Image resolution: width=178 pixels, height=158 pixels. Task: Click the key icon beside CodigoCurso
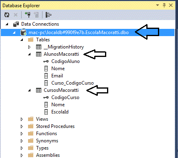[46, 97]
